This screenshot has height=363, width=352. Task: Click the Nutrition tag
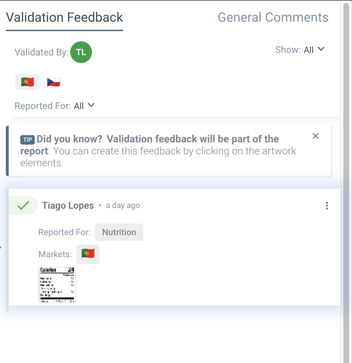coord(119,232)
